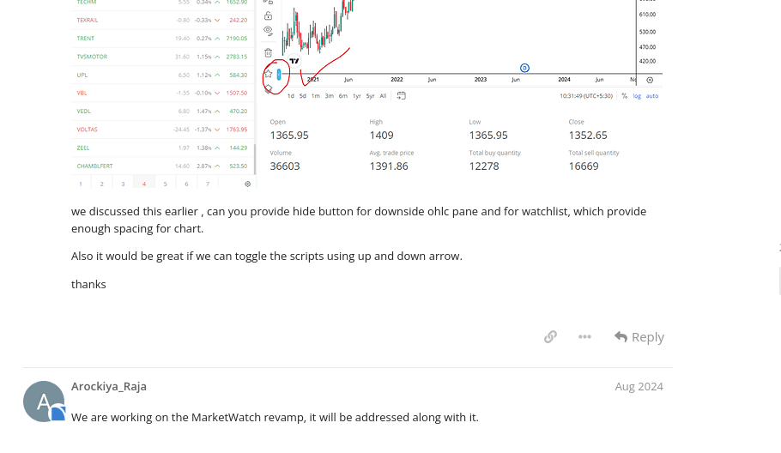This screenshot has height=453, width=781.
Task: Open the go-to-date calendar icon
Action: 401,95
